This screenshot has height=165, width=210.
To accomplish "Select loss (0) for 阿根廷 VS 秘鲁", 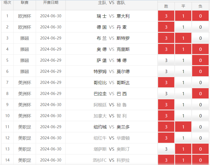I will click(x=200, y=104).
